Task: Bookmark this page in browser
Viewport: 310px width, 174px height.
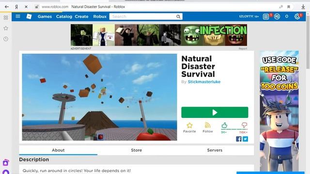Action: (x=289, y=7)
